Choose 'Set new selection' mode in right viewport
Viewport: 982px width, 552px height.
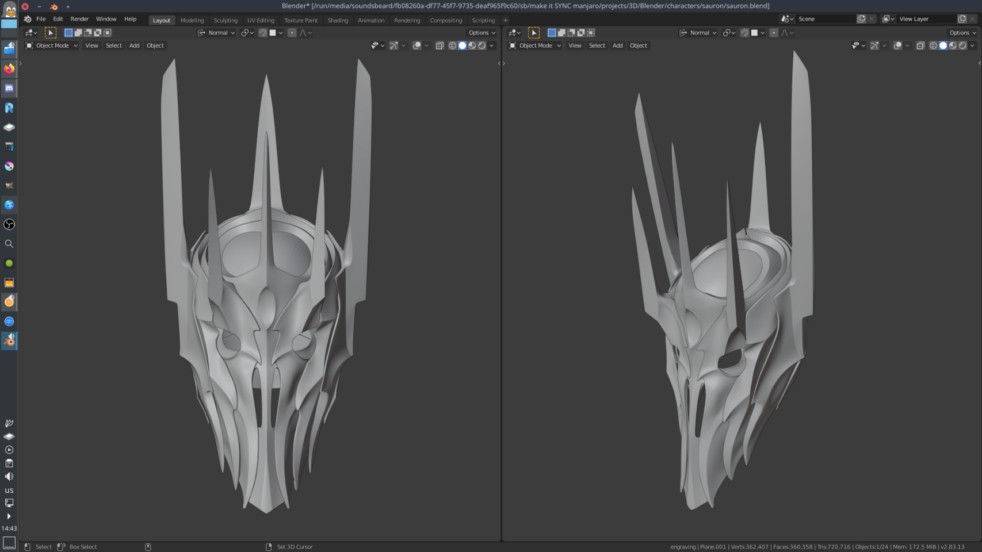(552, 33)
